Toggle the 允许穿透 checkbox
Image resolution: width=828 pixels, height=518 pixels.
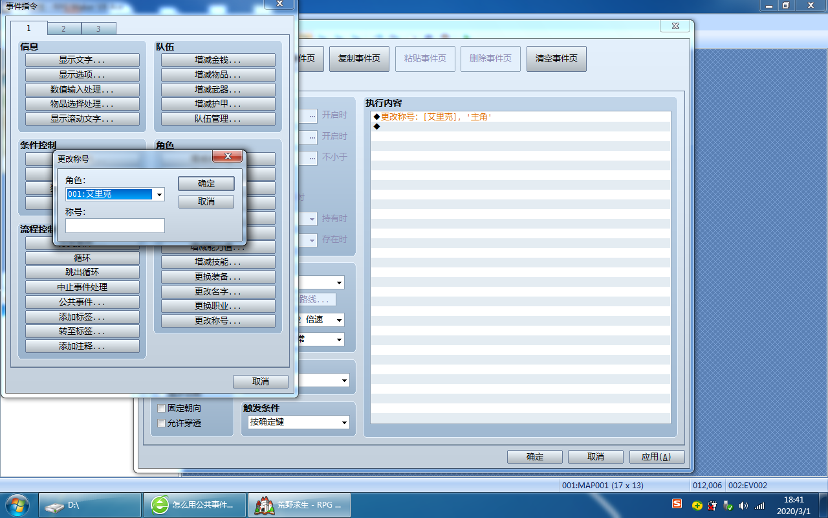(162, 423)
